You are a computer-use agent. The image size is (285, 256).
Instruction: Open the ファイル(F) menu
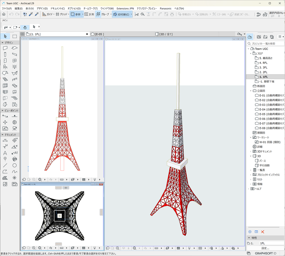[7, 9]
